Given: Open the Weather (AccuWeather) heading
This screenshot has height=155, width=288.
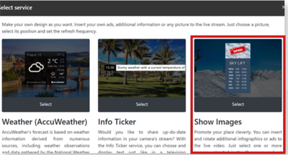Looking at the screenshot, I should (45, 122).
